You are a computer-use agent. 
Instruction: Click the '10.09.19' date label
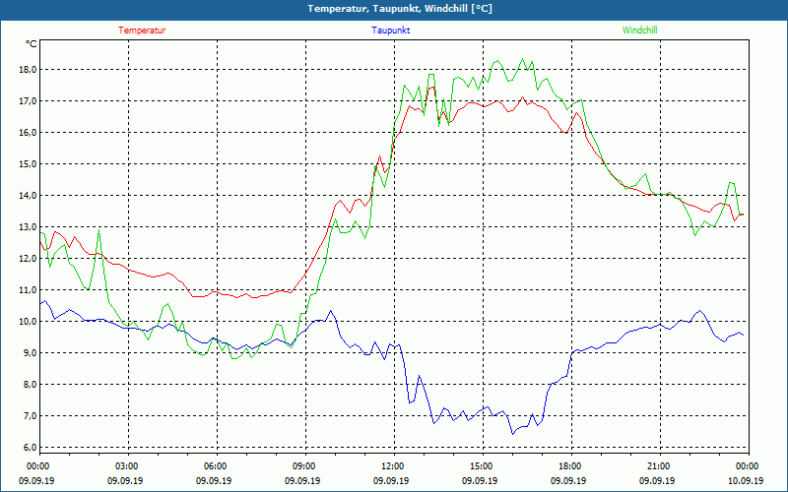pyautogui.click(x=746, y=480)
